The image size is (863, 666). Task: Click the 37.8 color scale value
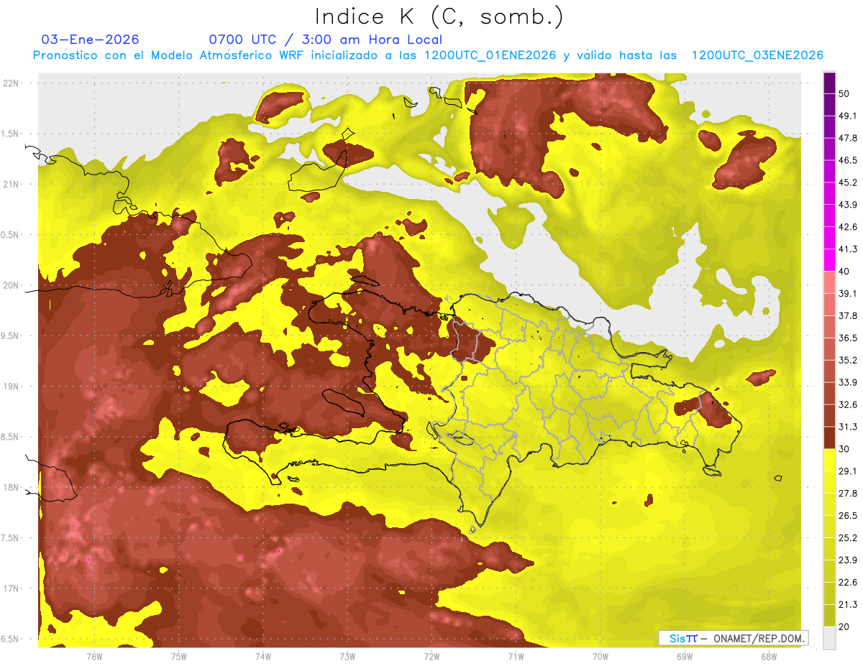tap(848, 315)
